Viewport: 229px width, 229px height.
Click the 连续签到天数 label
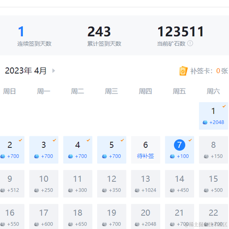(34, 44)
